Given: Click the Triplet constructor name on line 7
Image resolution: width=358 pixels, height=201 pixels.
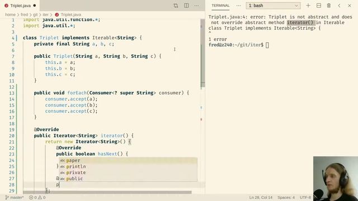Looking at the screenshot, I should 63,56.
